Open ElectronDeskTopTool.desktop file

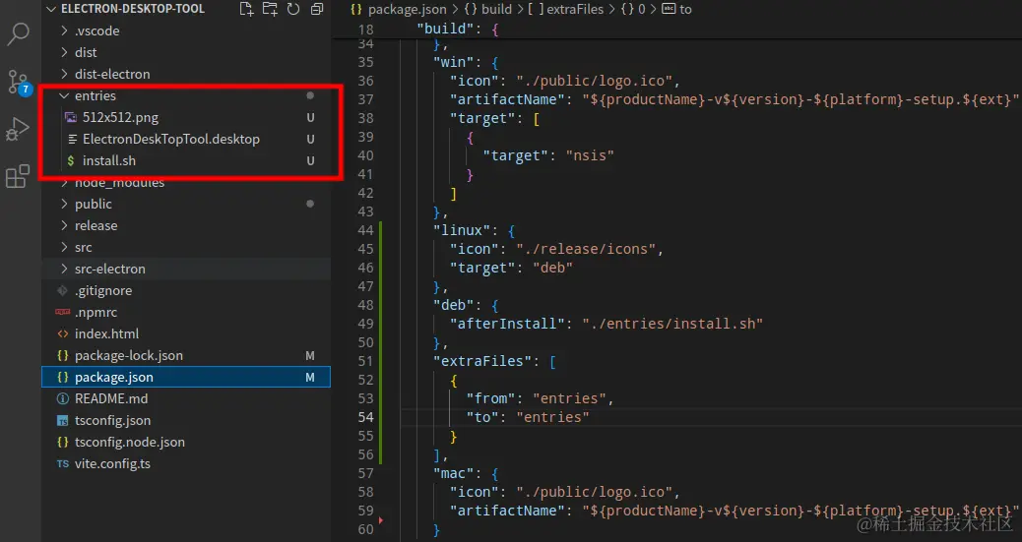(186, 139)
